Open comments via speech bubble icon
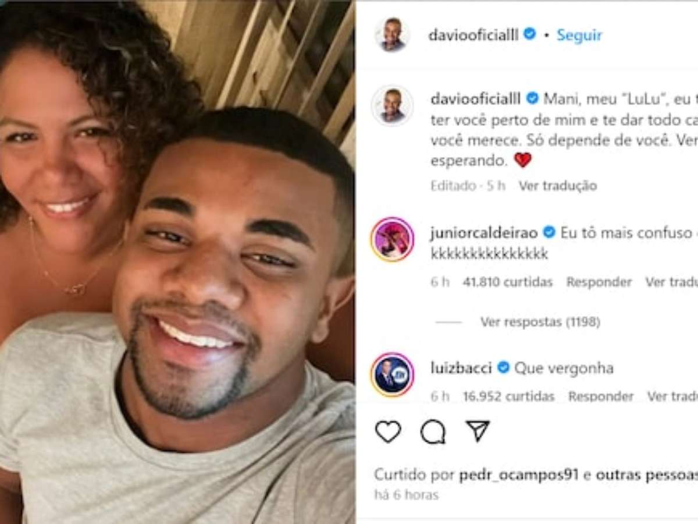 433,431
